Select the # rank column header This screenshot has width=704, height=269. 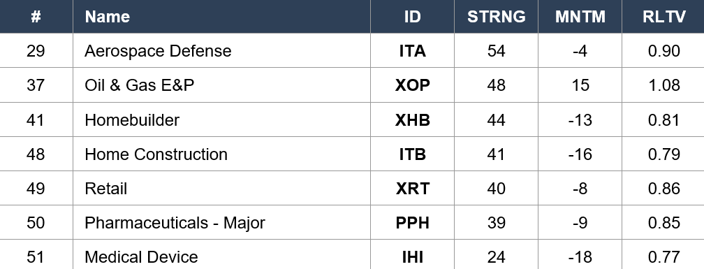36,17
